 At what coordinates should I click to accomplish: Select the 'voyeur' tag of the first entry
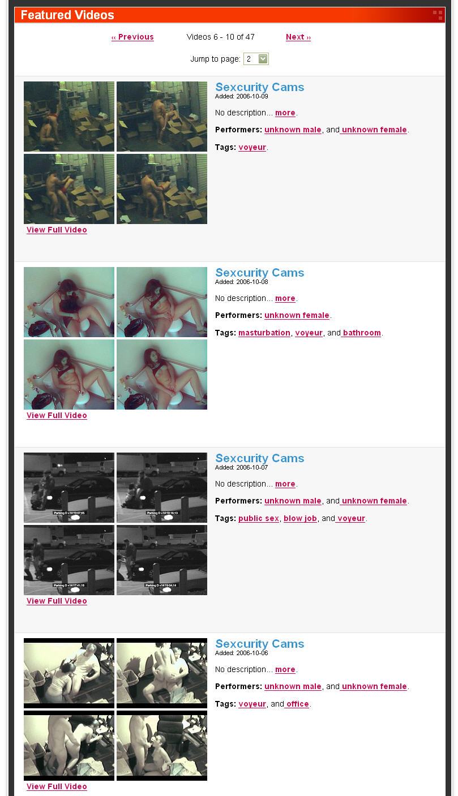tap(252, 147)
